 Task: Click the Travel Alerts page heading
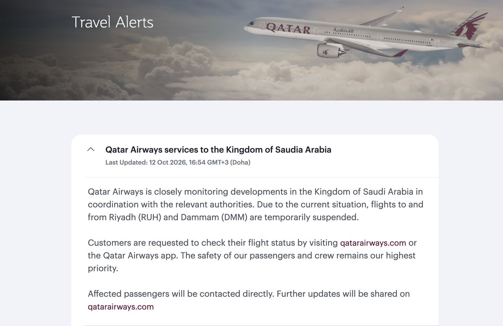112,22
